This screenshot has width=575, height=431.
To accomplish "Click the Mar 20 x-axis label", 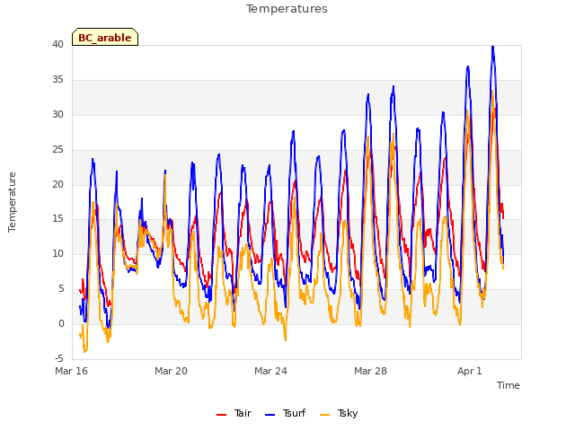I will tap(171, 371).
